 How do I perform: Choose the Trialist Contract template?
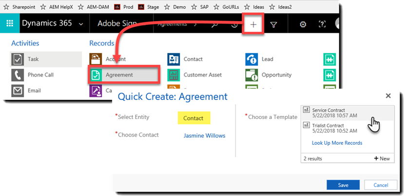click(x=348, y=128)
